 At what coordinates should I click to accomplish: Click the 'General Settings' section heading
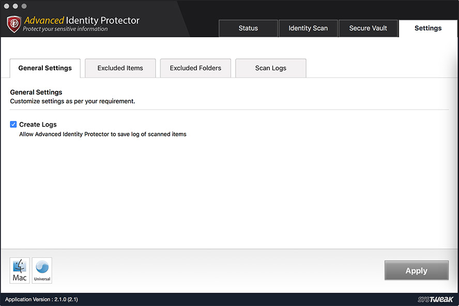[36, 92]
